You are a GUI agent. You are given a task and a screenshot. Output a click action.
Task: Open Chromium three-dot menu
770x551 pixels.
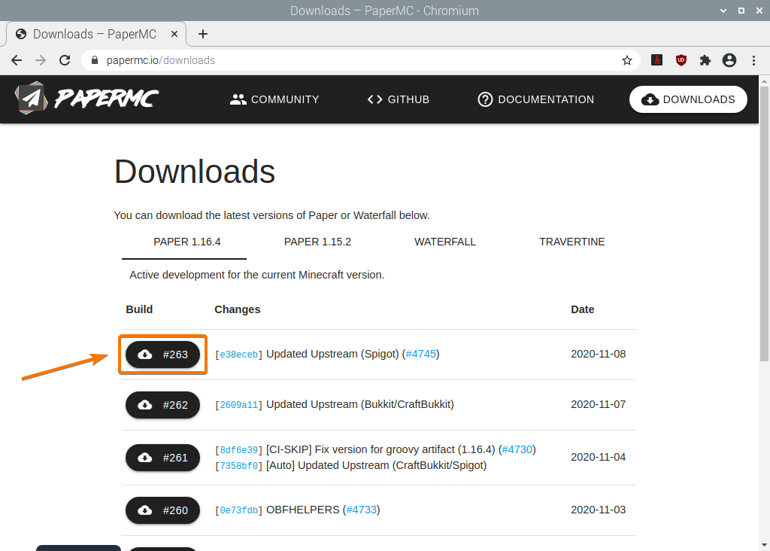pos(753,60)
